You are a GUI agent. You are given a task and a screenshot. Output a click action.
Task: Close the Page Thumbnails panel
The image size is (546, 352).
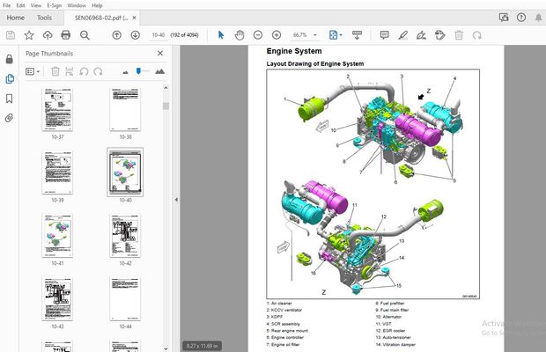click(x=159, y=53)
